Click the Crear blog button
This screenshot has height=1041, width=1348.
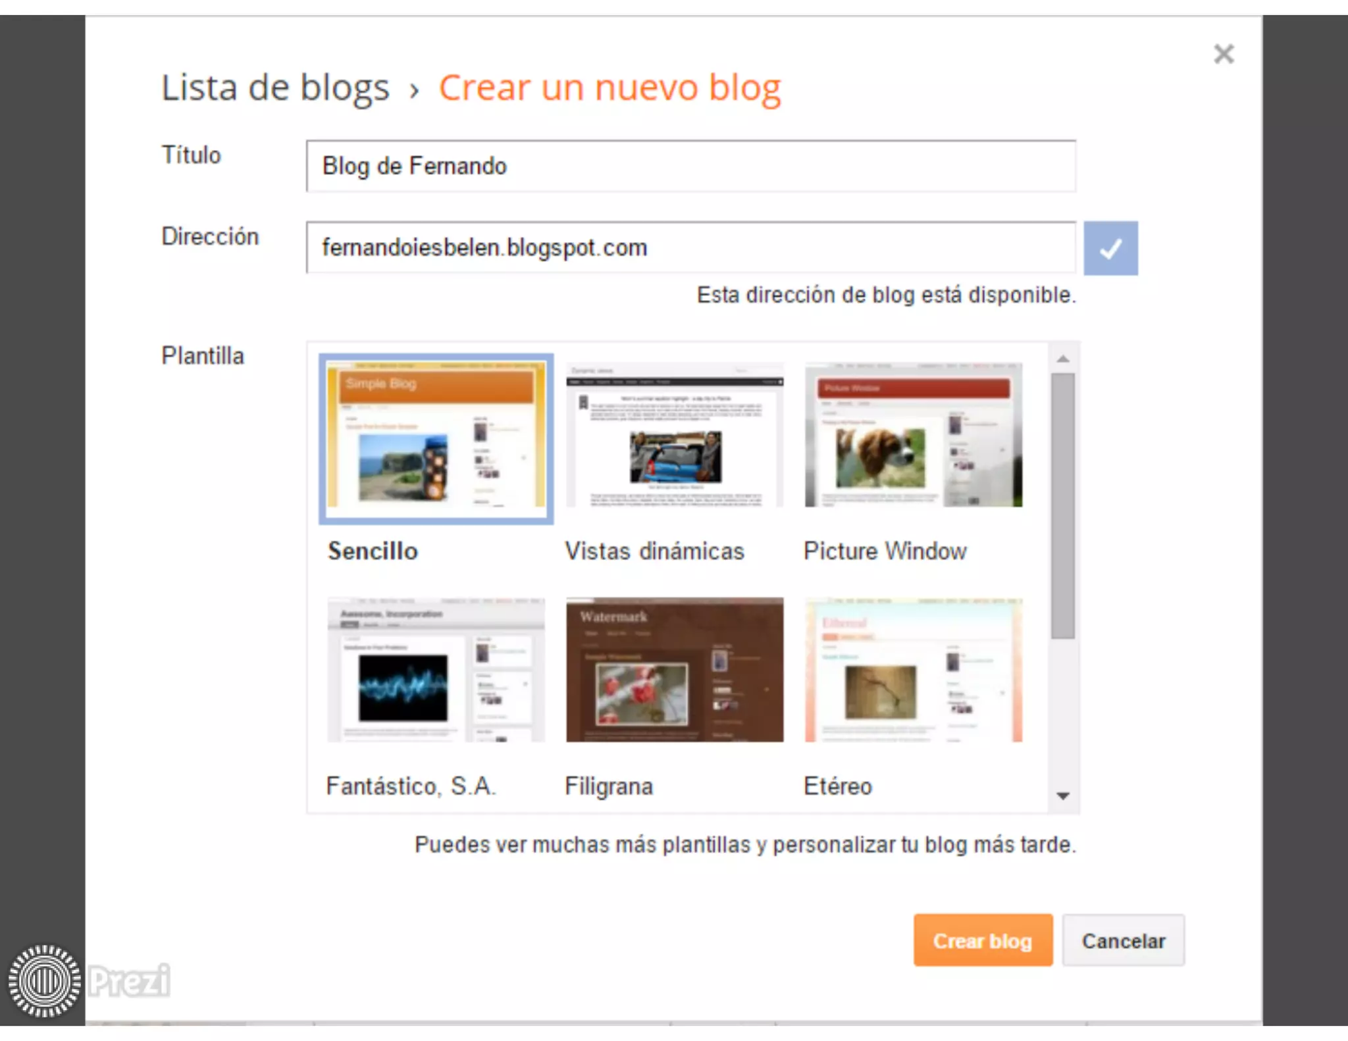983,940
